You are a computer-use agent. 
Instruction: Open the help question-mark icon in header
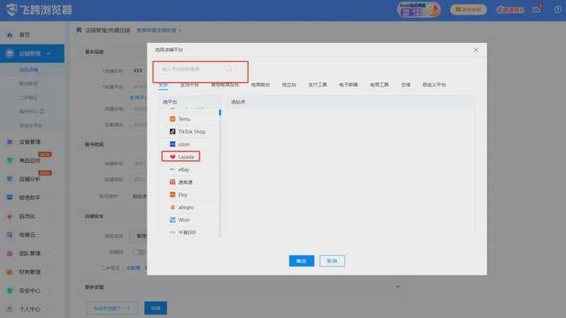click(557, 9)
